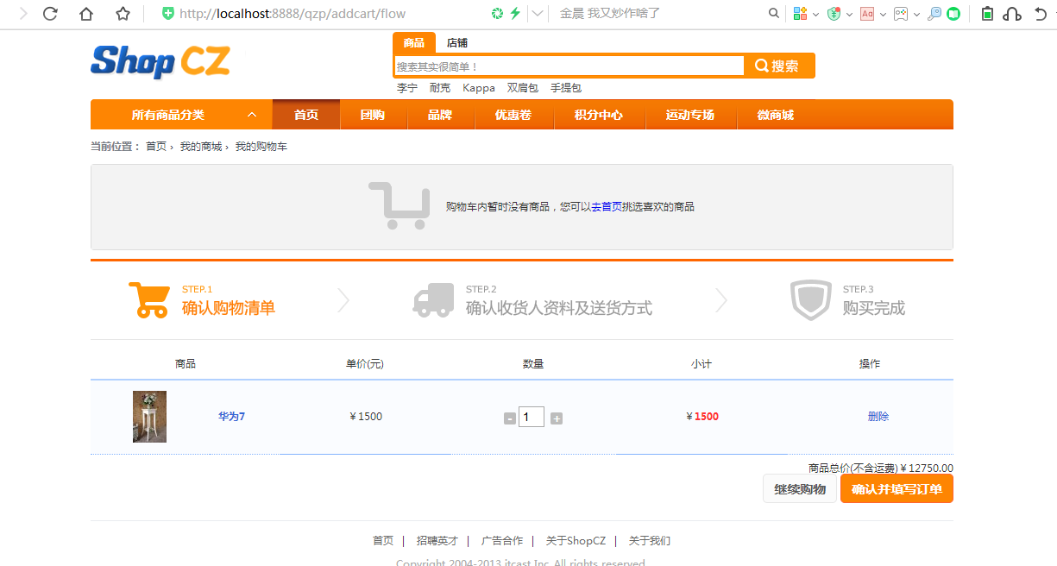Select the 商品 search tab
Screen dimensions: 1057x566
click(x=414, y=43)
